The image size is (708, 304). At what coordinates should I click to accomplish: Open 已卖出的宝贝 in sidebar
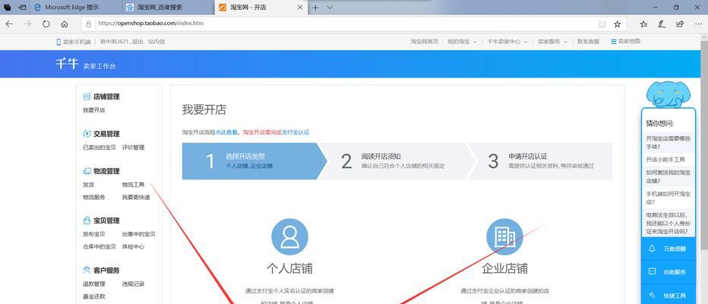[x=100, y=147]
